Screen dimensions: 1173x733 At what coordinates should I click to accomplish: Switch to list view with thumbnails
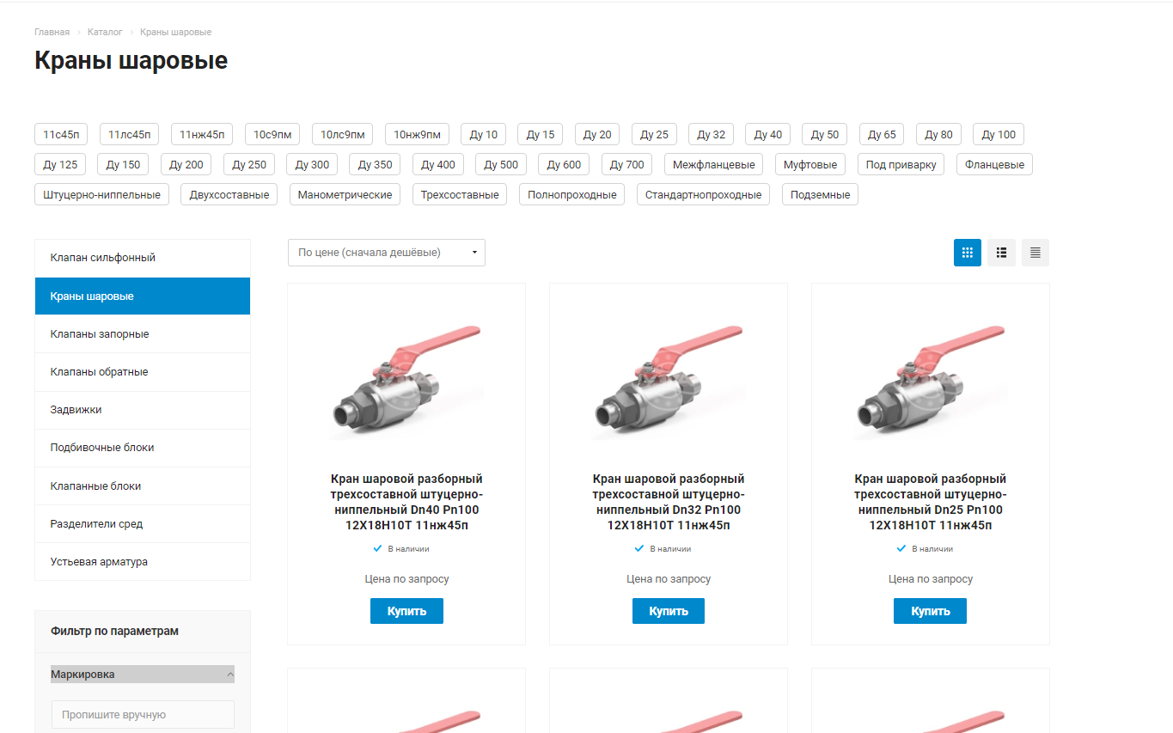1001,253
